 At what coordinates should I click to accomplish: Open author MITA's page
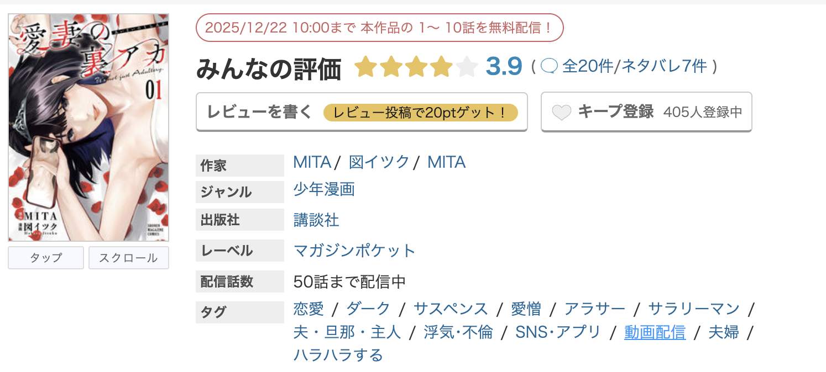tap(311, 162)
